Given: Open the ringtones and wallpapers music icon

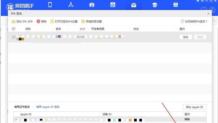Looking at the screenshot, I should pyautogui.click(x=92, y=5).
